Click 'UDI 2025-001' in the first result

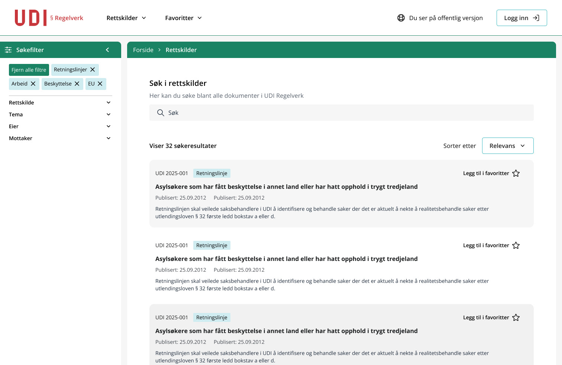(x=172, y=173)
